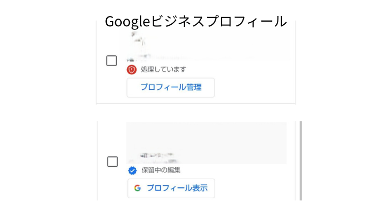
Task: Select the blurred business name in first card
Action: [x=139, y=47]
